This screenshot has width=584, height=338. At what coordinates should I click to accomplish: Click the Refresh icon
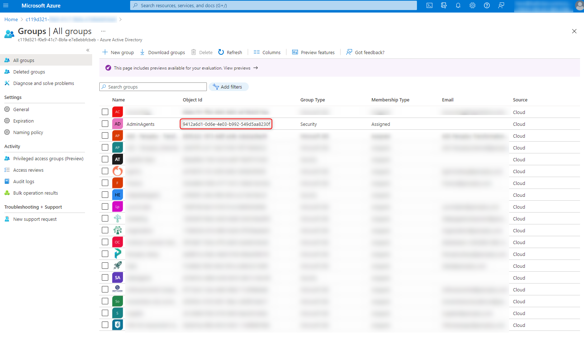221,52
